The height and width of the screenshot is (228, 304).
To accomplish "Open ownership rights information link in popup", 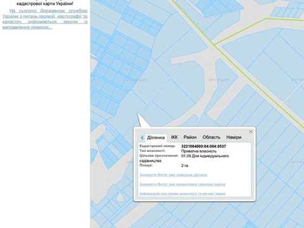I will [x=182, y=194].
